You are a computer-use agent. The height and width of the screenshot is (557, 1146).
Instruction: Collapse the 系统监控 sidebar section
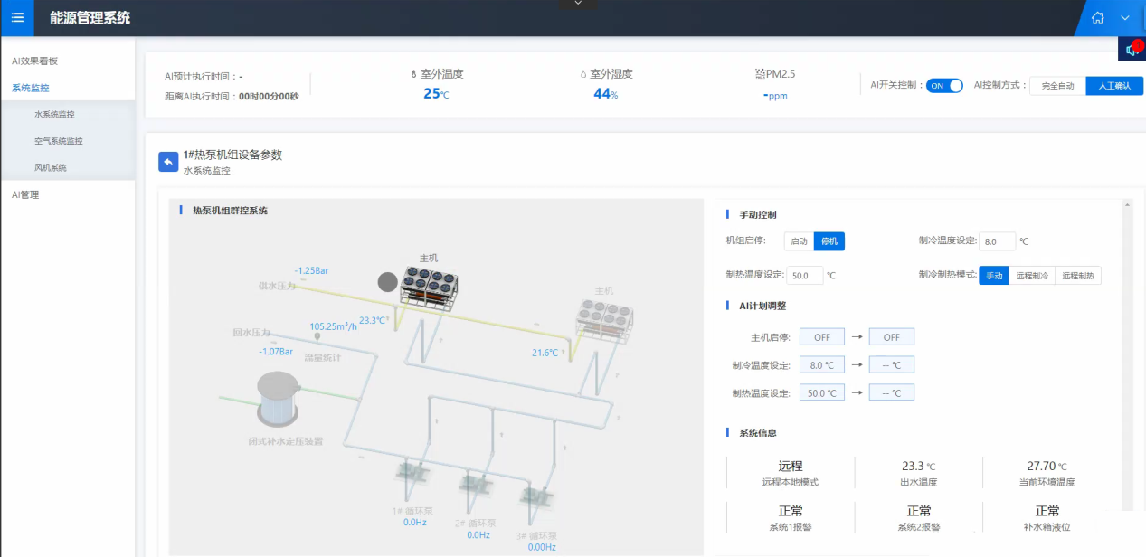click(31, 88)
